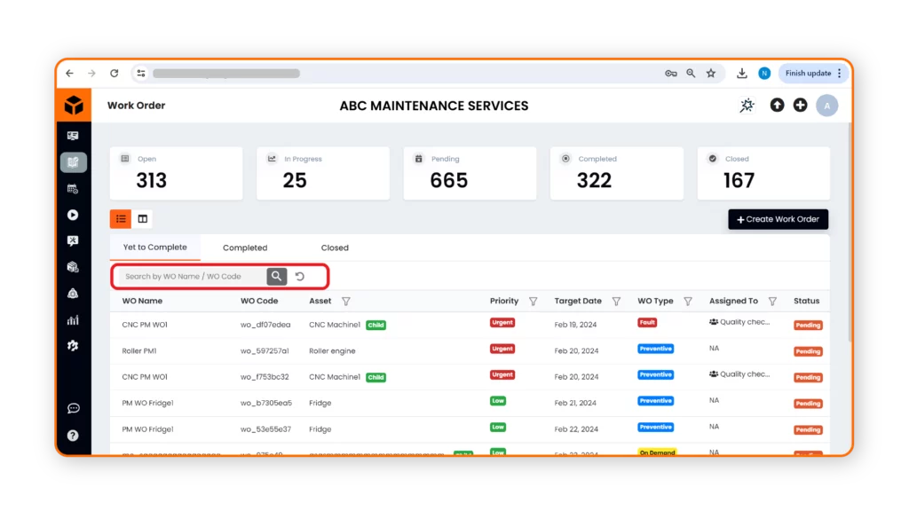Click the orange cube app logo

[74, 106]
